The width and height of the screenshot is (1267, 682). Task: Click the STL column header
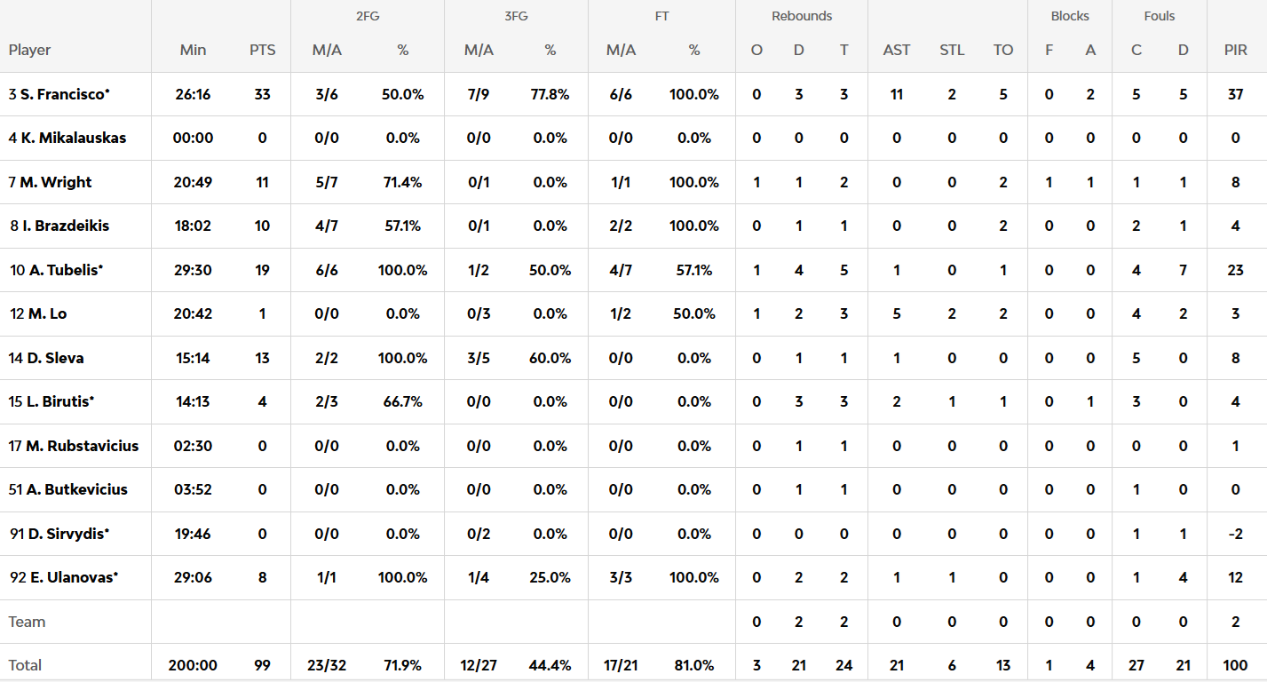[x=952, y=50]
